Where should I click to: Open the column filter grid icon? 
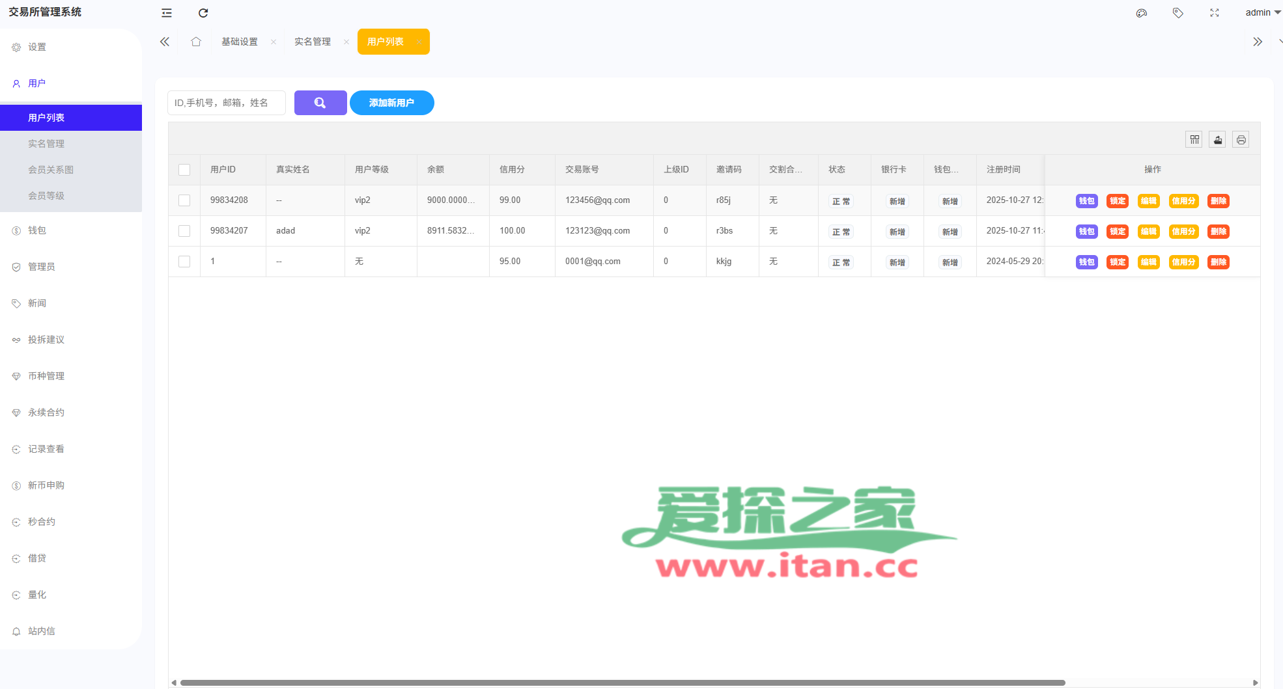tap(1194, 140)
